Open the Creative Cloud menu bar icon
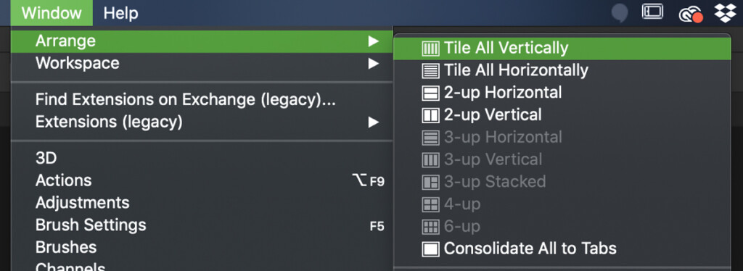The height and width of the screenshot is (271, 743). 690,14
